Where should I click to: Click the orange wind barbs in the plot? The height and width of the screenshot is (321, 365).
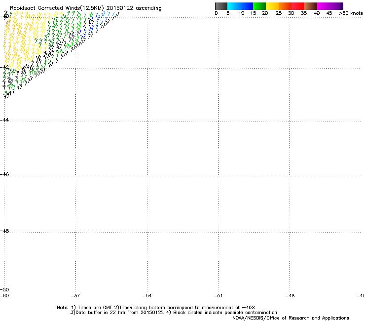click(8, 23)
